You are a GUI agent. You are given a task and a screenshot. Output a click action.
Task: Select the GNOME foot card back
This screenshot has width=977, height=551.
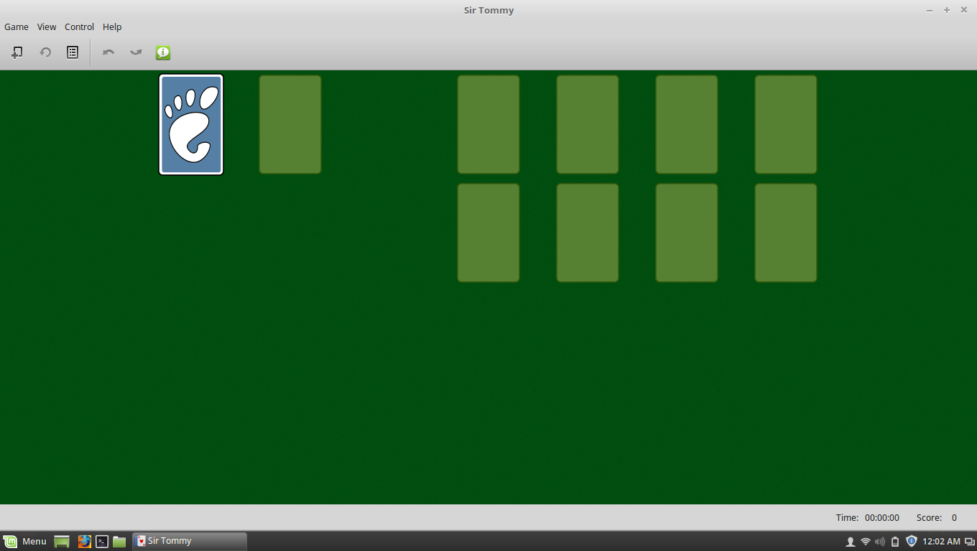pyautogui.click(x=190, y=124)
